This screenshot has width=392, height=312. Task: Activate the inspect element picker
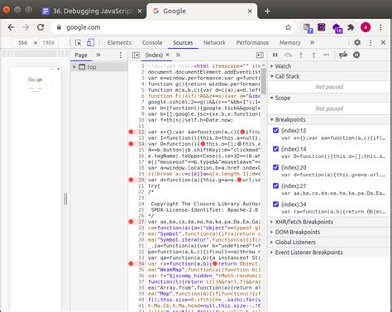point(79,43)
